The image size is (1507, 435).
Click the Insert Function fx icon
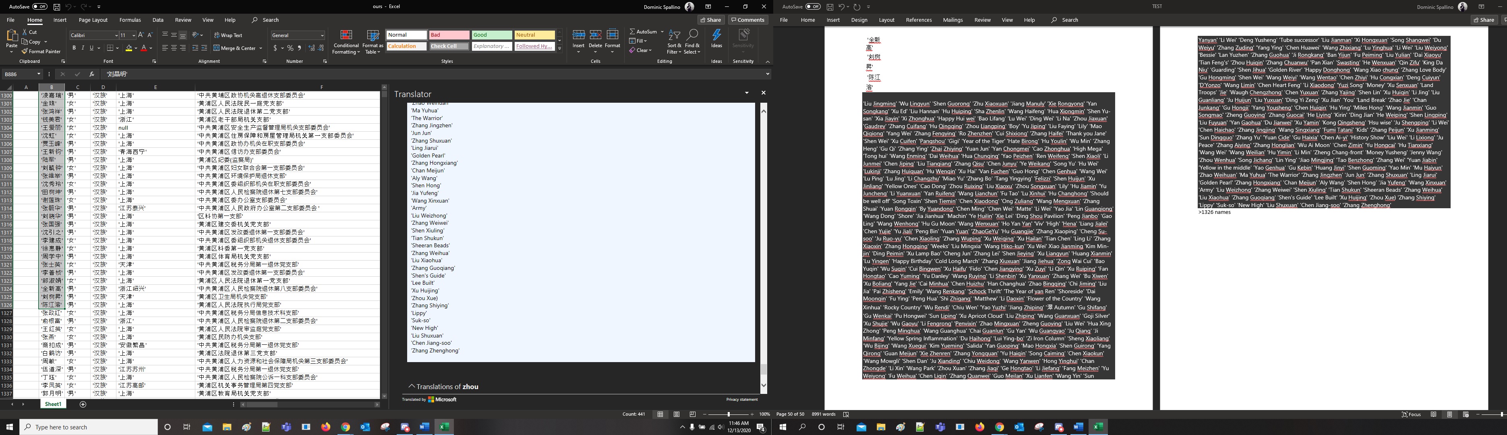coord(92,75)
